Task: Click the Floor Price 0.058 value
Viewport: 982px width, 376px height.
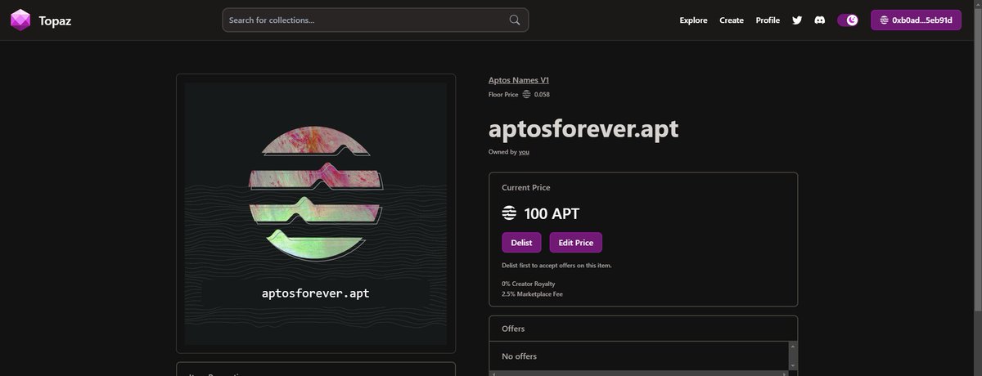Action: point(542,95)
